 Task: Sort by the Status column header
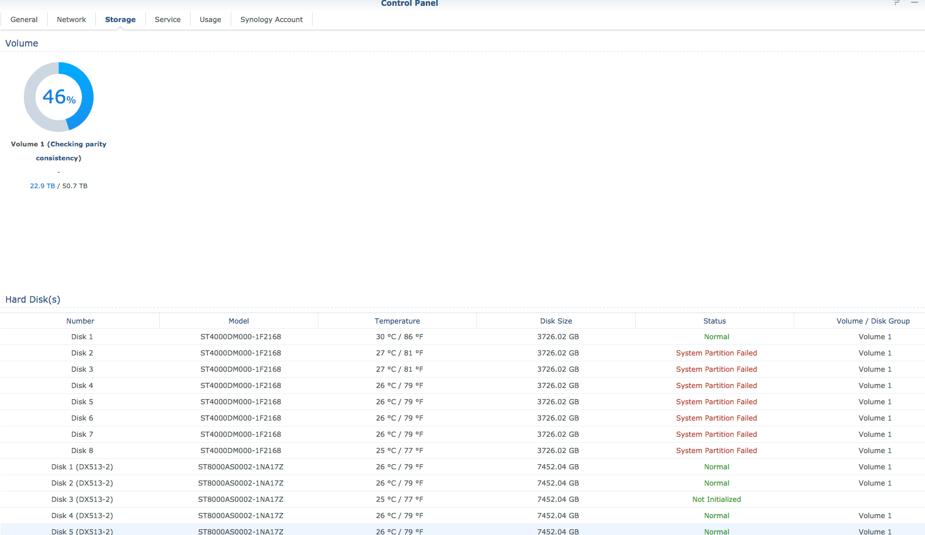click(715, 321)
